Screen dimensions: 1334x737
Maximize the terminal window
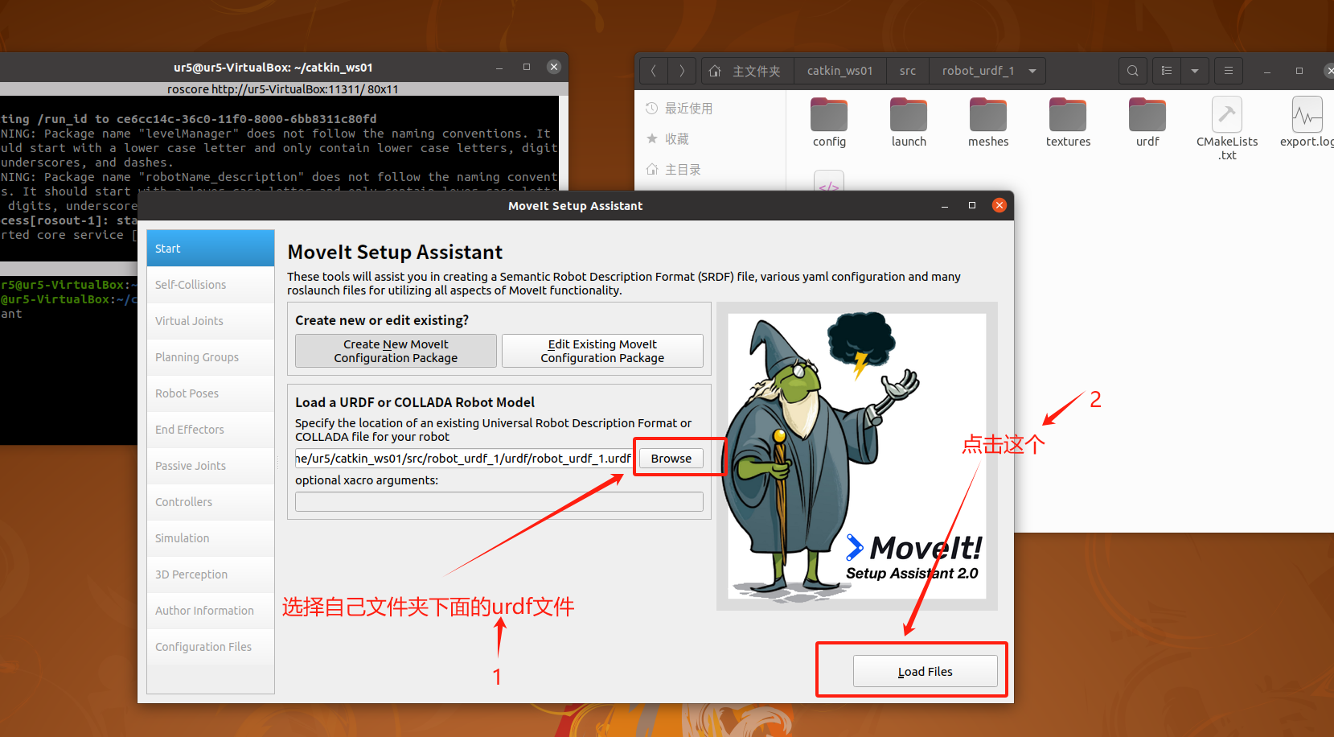[527, 67]
